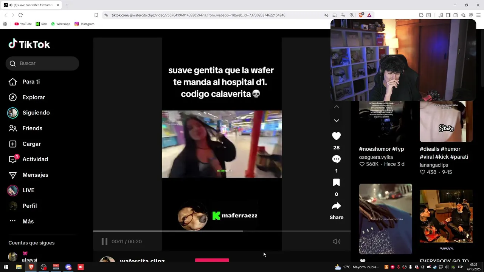
Task: Click into the Buscar search field
Action: tap(42, 63)
